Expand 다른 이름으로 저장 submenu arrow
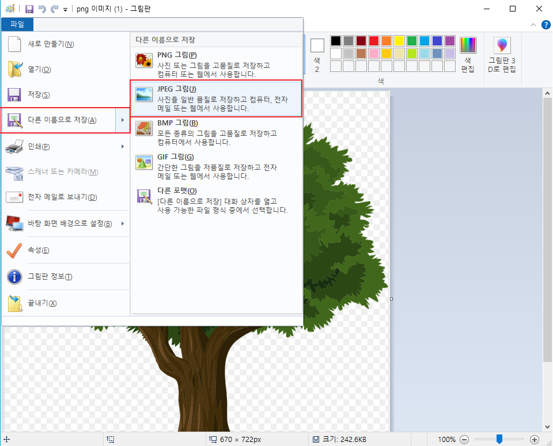Screen dimensions: 553x446 (123, 120)
